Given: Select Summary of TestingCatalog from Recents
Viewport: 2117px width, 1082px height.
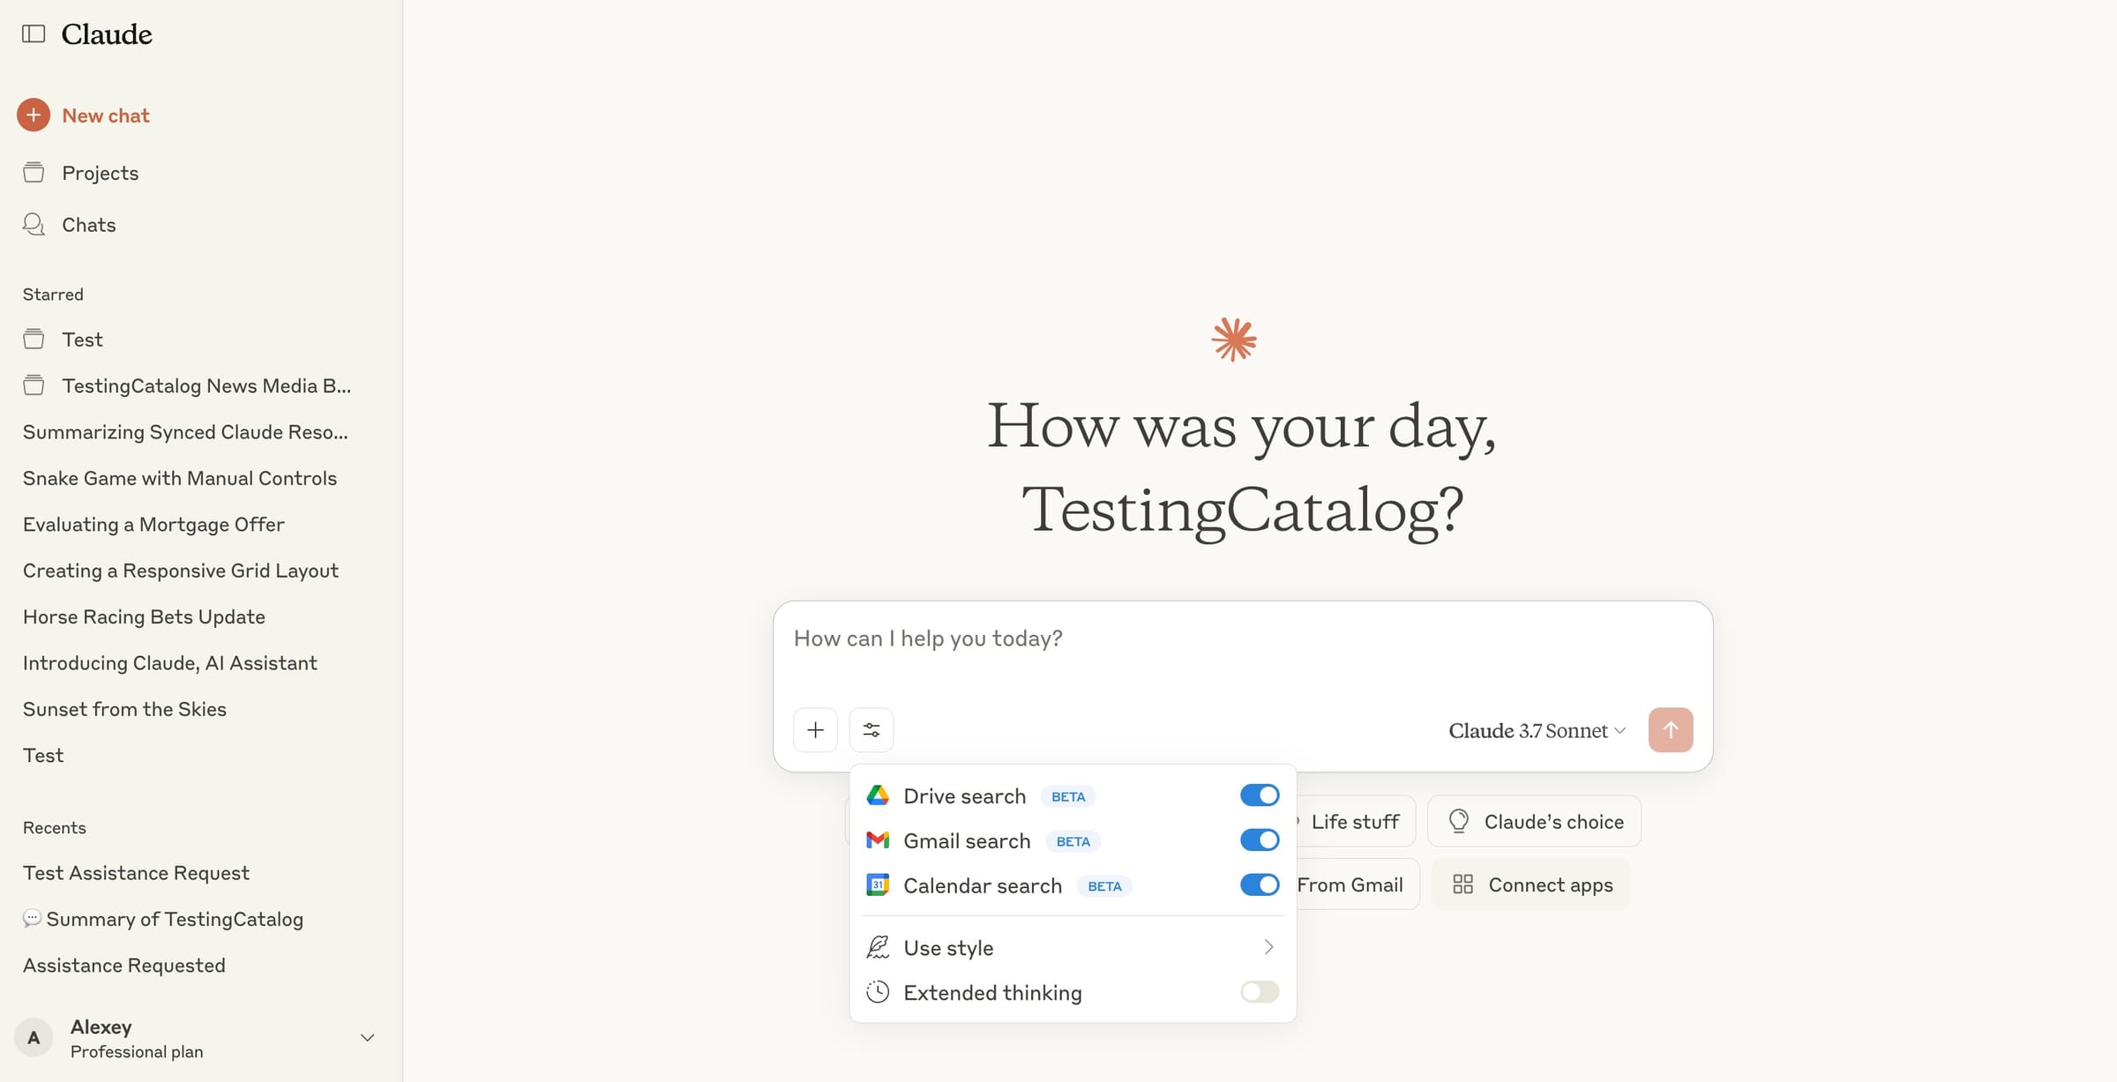Looking at the screenshot, I should tap(175, 918).
